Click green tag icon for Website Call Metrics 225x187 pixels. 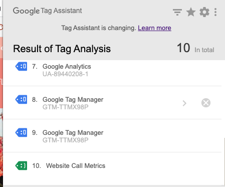click(x=21, y=165)
